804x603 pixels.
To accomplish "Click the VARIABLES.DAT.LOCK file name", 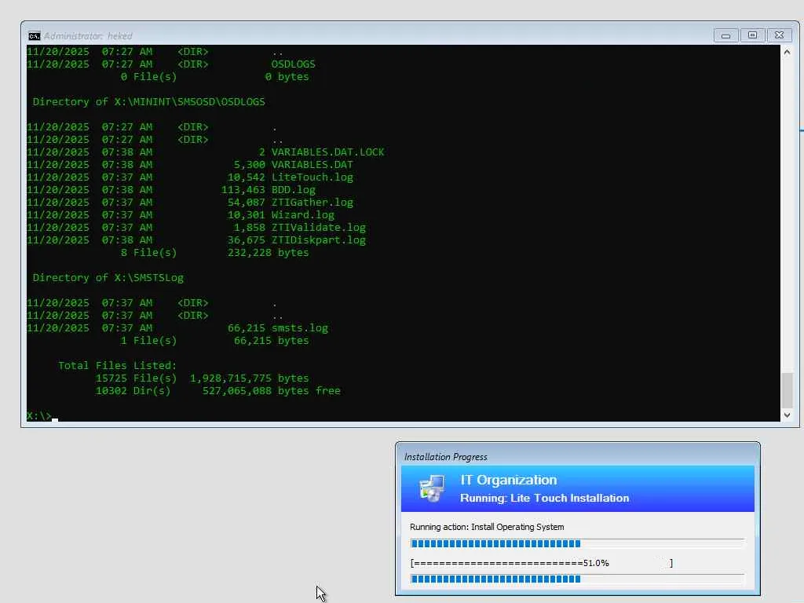I will (327, 152).
